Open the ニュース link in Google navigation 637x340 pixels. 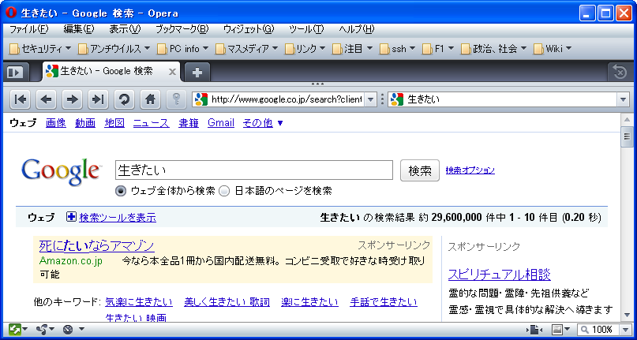click(x=151, y=123)
